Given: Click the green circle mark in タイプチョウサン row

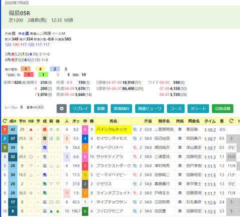Looking at the screenshot, I should click(x=57, y=202).
